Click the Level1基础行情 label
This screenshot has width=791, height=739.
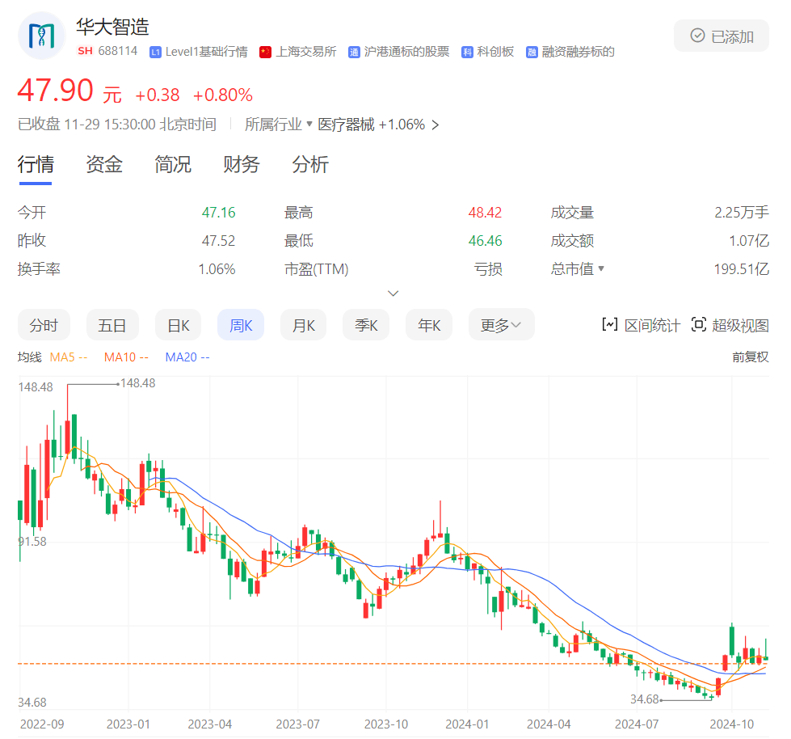206,52
